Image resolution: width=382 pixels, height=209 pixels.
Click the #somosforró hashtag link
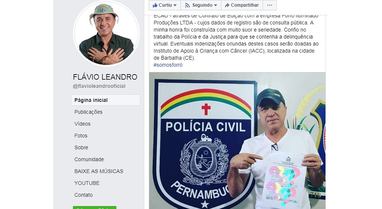pos(168,65)
